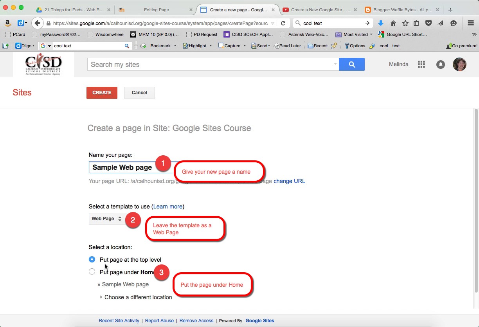Open the notifications bell icon
The height and width of the screenshot is (327, 479).
(441, 64)
